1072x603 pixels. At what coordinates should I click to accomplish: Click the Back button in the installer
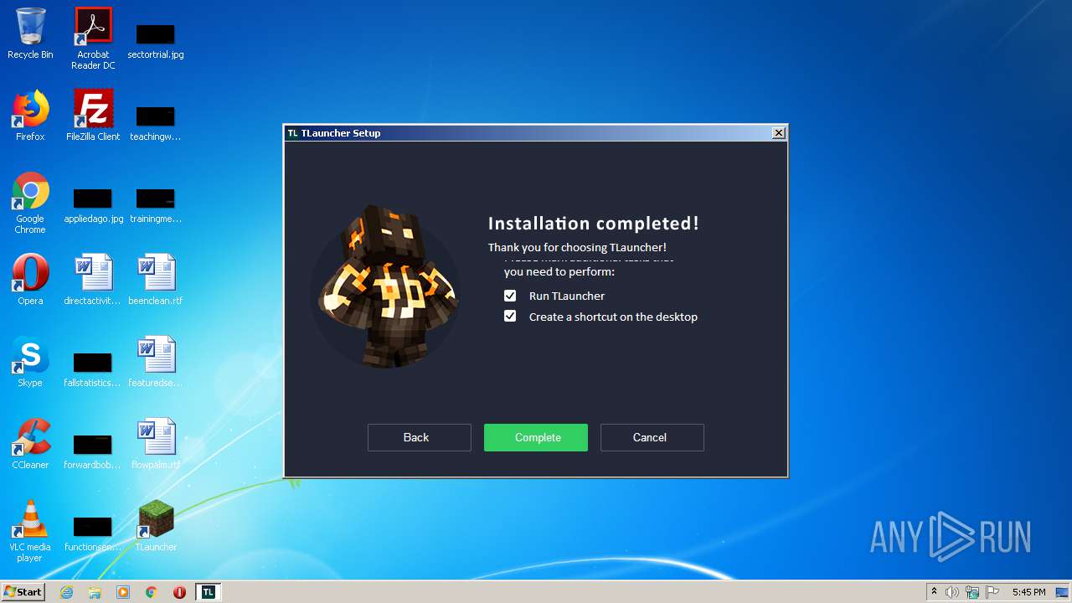click(420, 437)
